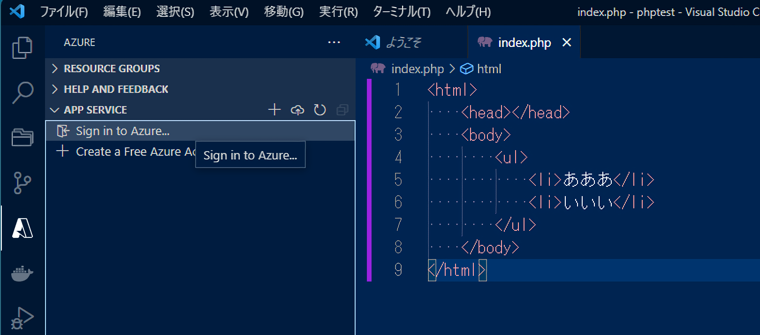The height and width of the screenshot is (335, 760).
Task: Expand the RESOURCE GROUPS section
Action: coord(112,69)
